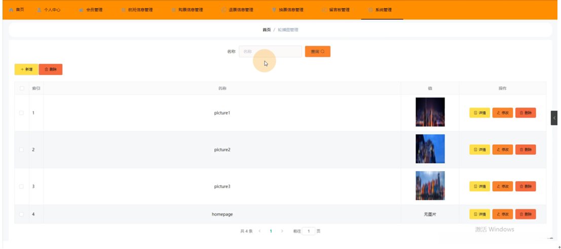
Task: Click 修改 for picture3
Action: 503,186
